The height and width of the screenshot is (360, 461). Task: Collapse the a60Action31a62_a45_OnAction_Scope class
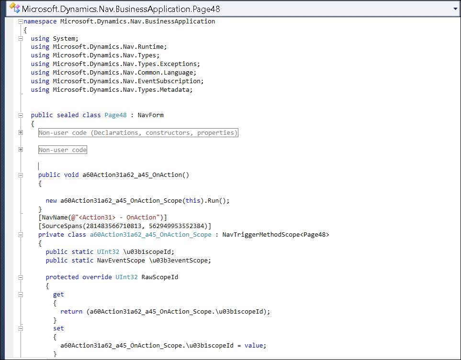[x=20, y=234]
